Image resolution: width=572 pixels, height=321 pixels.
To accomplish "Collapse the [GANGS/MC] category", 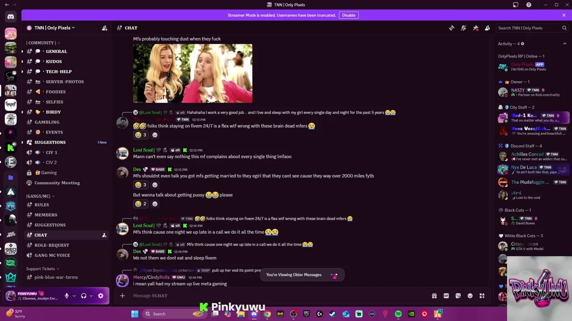I will (x=40, y=196).
